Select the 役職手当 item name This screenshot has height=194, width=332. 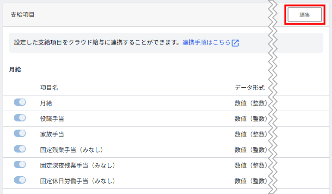click(52, 118)
